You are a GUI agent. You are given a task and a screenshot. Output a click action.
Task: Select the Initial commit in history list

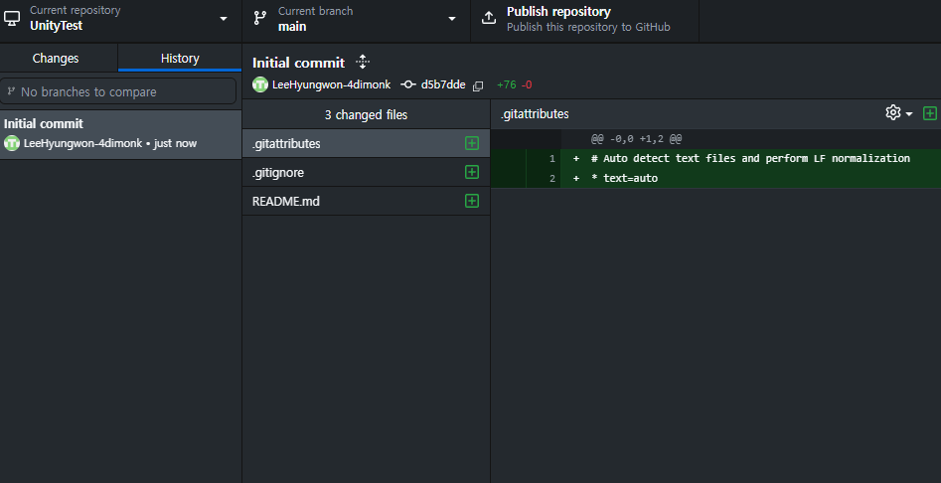120,133
